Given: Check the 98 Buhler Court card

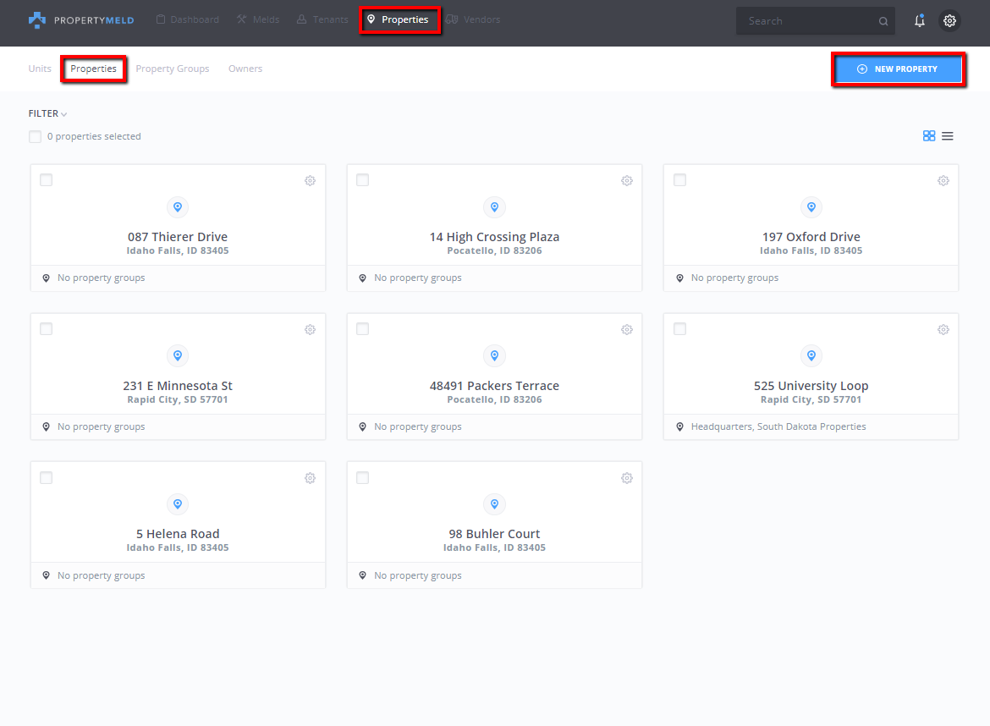Looking at the screenshot, I should [362, 478].
